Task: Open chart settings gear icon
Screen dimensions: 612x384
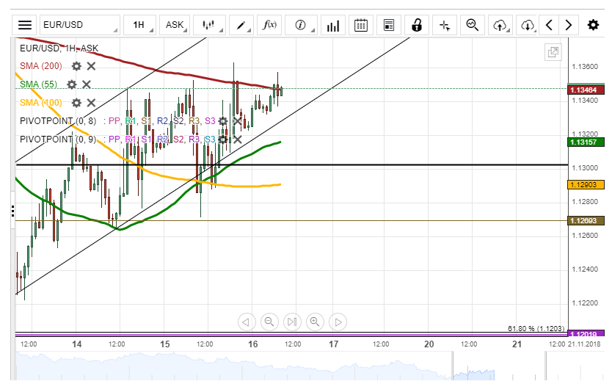Action: coord(593,26)
